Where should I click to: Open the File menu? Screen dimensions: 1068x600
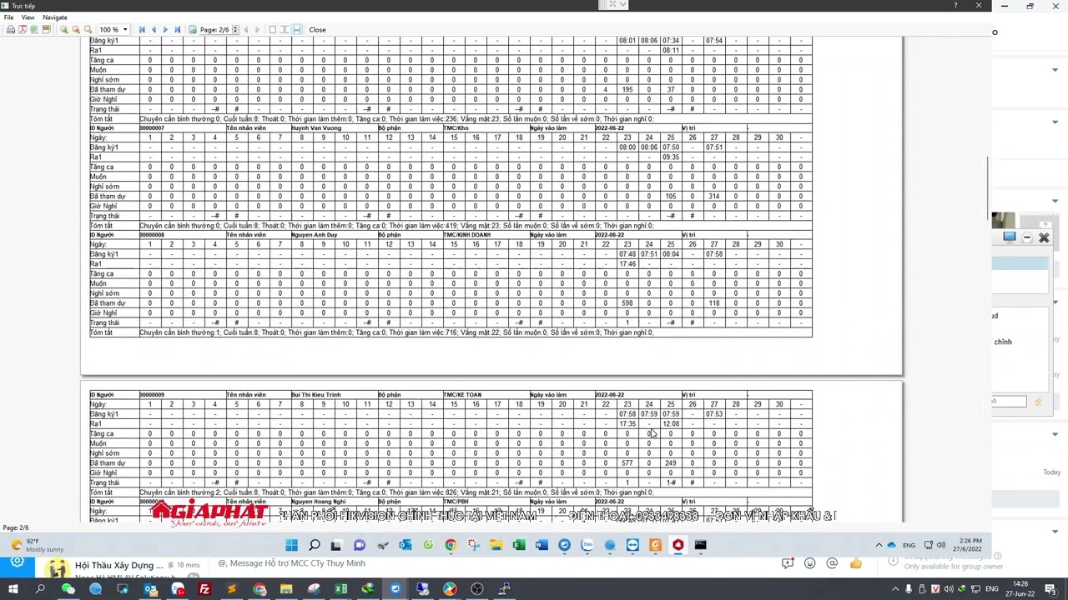pos(8,17)
